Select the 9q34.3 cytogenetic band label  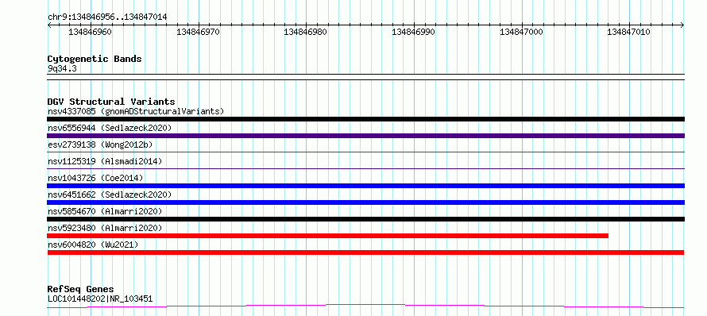(x=62, y=68)
